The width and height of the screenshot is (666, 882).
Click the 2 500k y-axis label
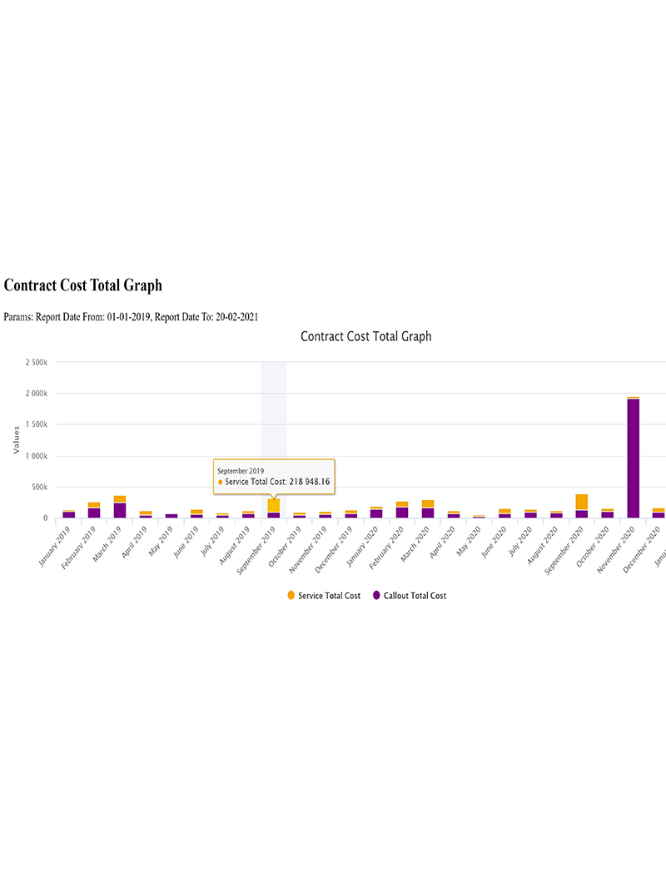pyautogui.click(x=37, y=362)
